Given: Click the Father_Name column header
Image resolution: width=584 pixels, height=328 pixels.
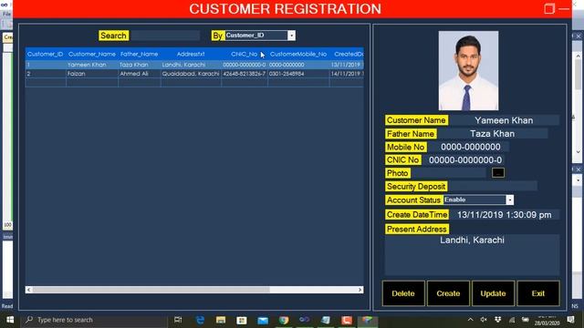Looking at the screenshot, I should click(140, 54).
